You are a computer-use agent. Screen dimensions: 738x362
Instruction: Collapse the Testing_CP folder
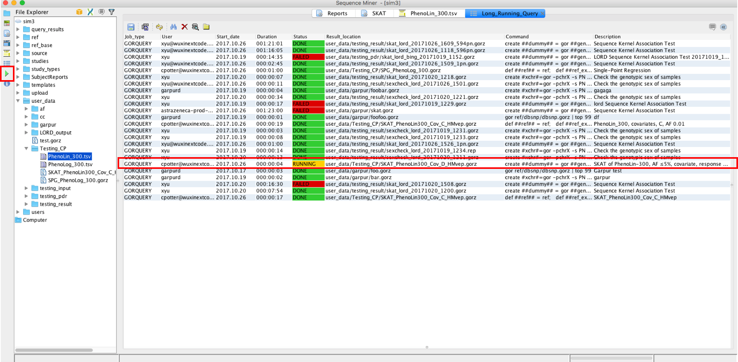[26, 149]
